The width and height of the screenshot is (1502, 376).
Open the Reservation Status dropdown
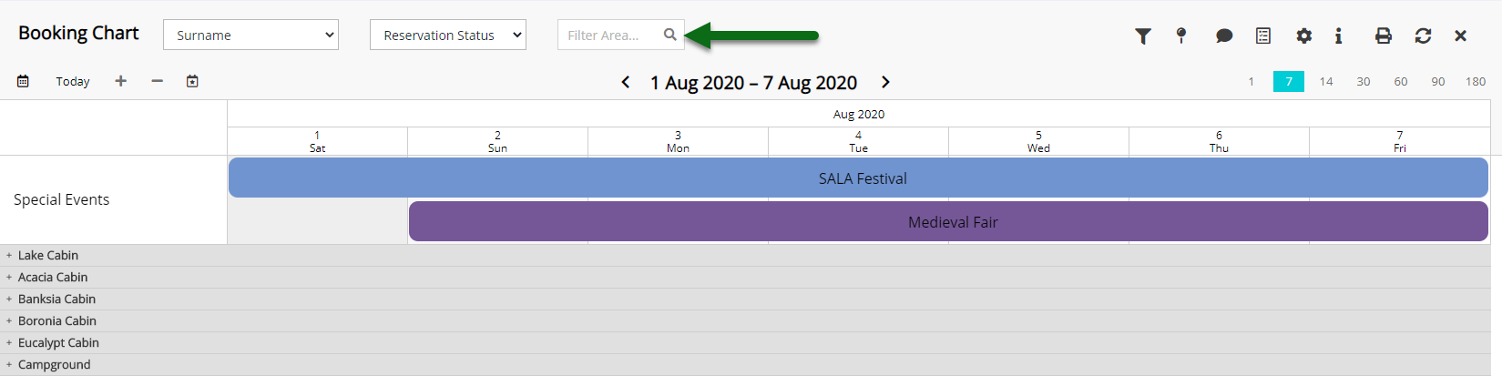(448, 35)
